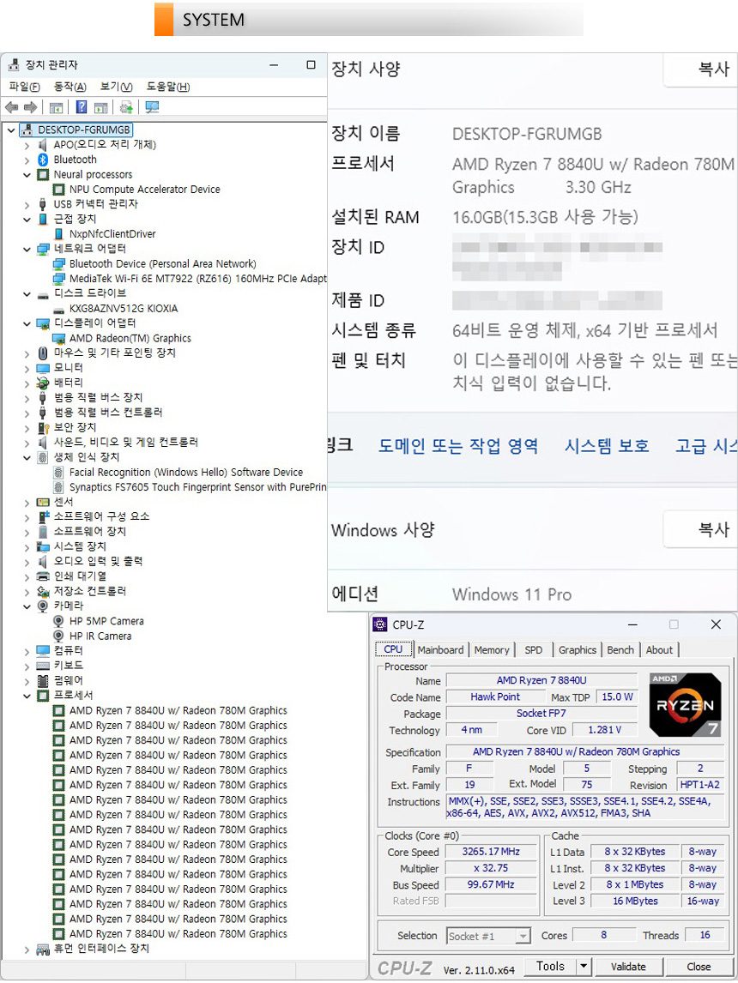Collapse the 프로세서 processors node
The height and width of the screenshot is (983, 738).
[x=27, y=696]
